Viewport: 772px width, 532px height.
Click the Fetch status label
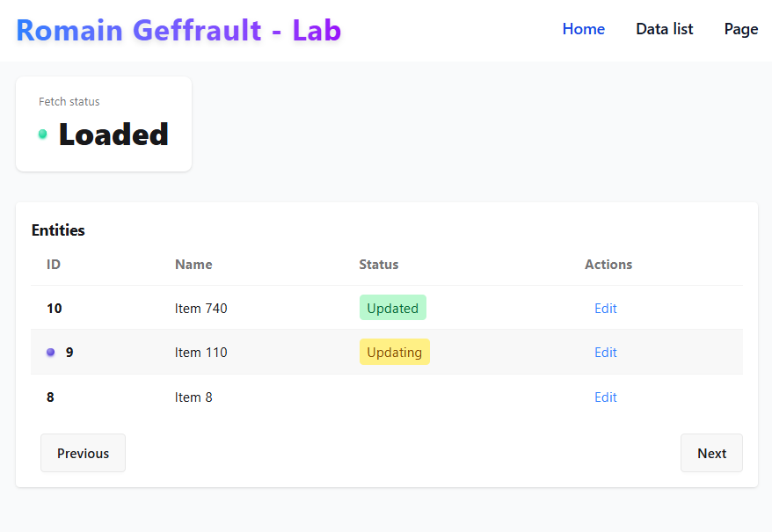coord(69,101)
